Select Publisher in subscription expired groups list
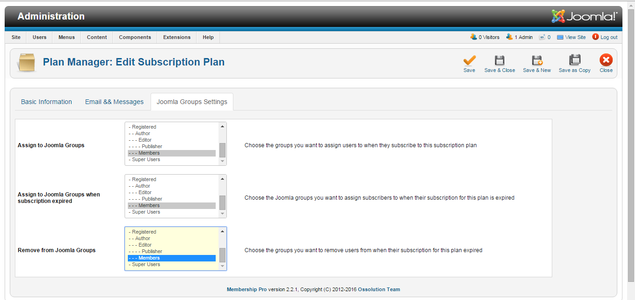Screen dimensions: 635x300 click(x=172, y=199)
